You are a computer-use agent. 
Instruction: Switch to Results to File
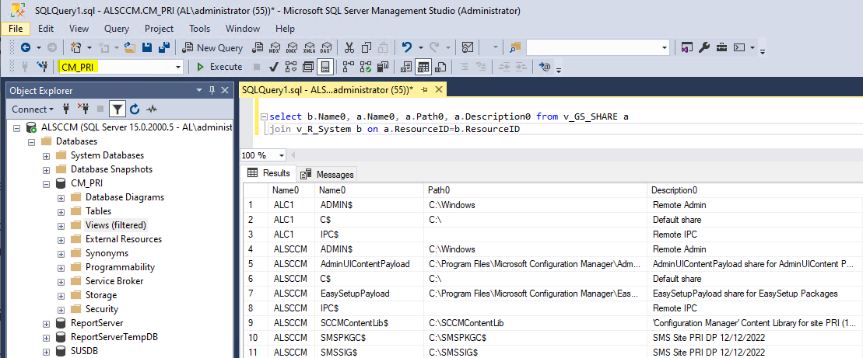coord(440,67)
